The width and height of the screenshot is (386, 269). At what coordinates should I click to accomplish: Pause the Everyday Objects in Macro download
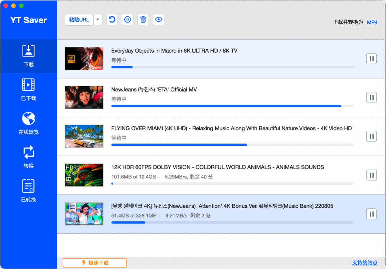371,59
